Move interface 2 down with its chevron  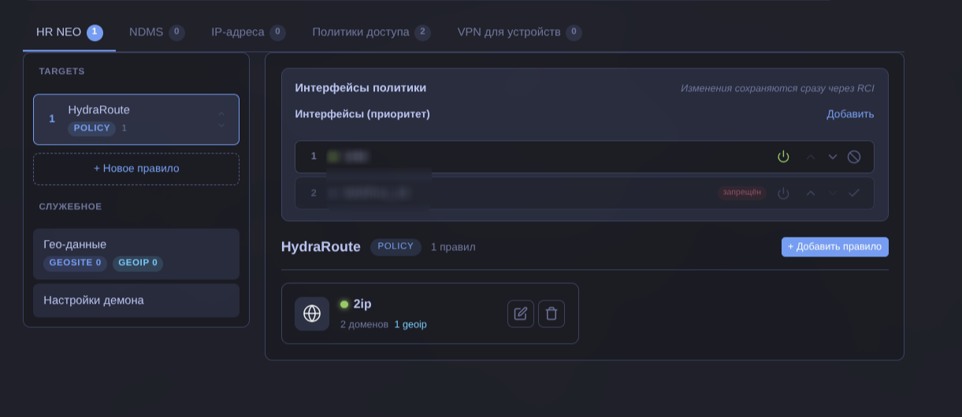tap(833, 193)
